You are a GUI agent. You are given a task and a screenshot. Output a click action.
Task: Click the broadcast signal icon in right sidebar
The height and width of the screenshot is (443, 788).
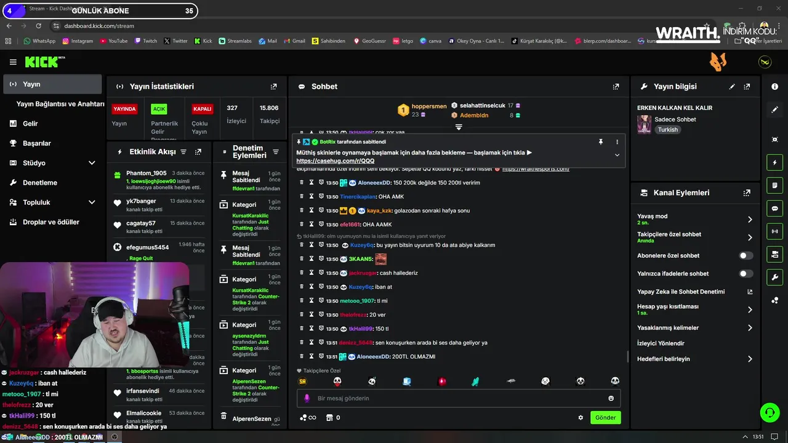tap(774, 231)
